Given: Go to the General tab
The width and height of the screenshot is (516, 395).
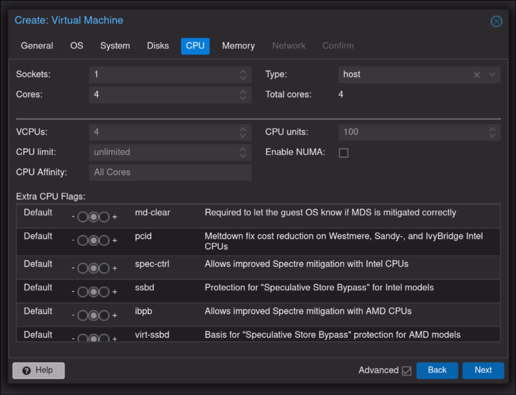Looking at the screenshot, I should click(37, 46).
